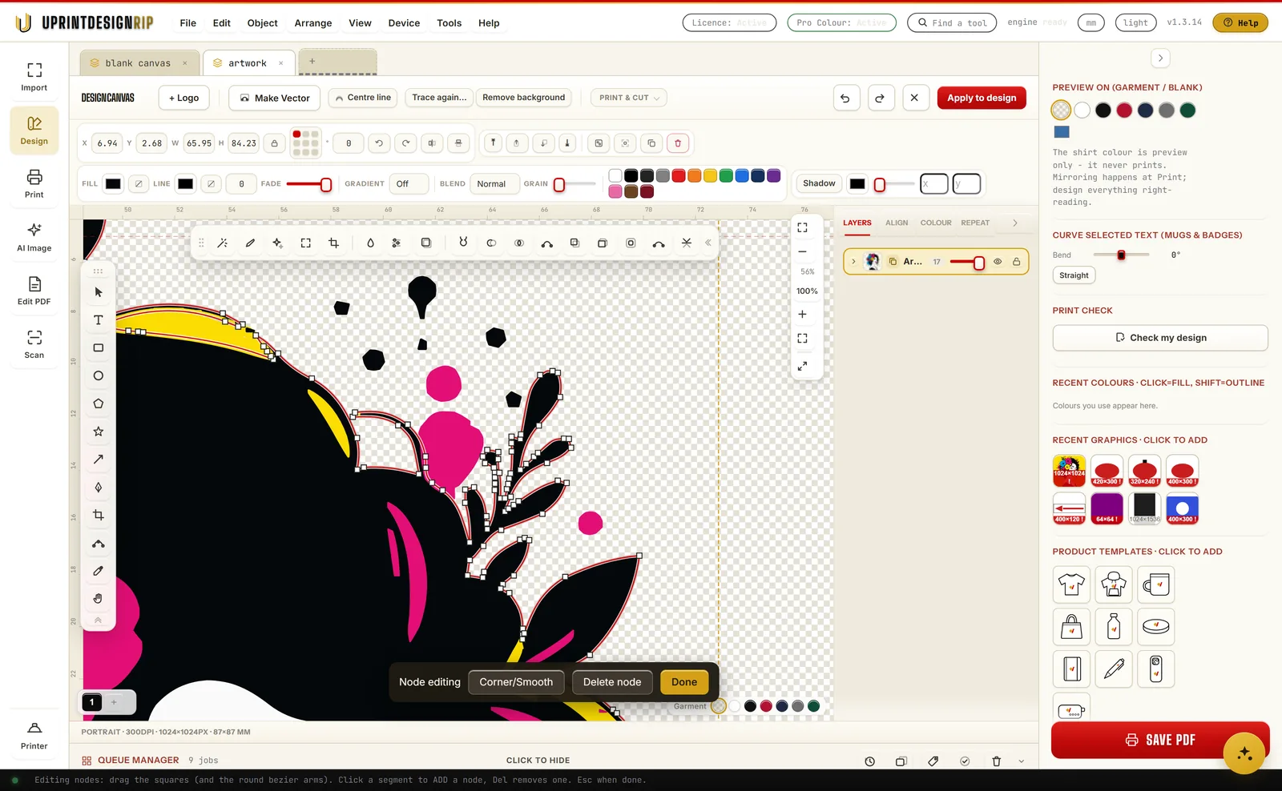Click the FILL black colour swatch
This screenshot has width=1282, height=791.
(x=113, y=184)
